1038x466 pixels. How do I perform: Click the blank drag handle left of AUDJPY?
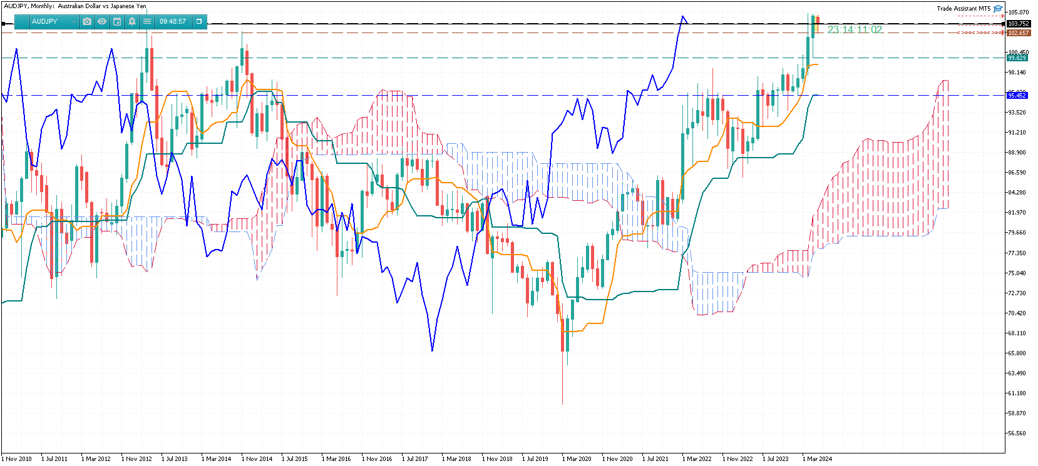21,21
